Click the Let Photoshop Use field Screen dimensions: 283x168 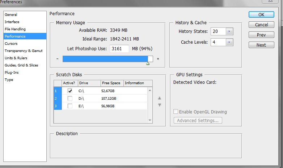tap(119, 49)
